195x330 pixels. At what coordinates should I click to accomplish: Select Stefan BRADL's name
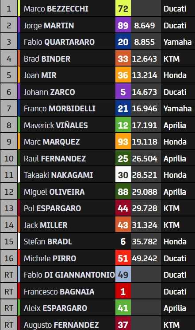[48, 242]
